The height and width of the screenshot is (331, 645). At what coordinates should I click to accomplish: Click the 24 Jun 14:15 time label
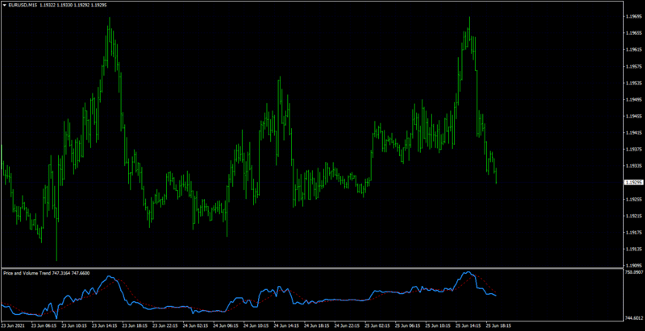pyautogui.click(x=286, y=325)
